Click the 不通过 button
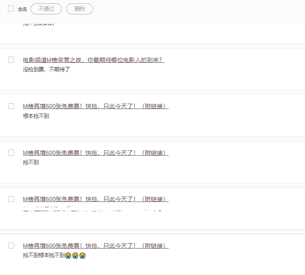The width and height of the screenshot is (305, 275). pos(46,9)
